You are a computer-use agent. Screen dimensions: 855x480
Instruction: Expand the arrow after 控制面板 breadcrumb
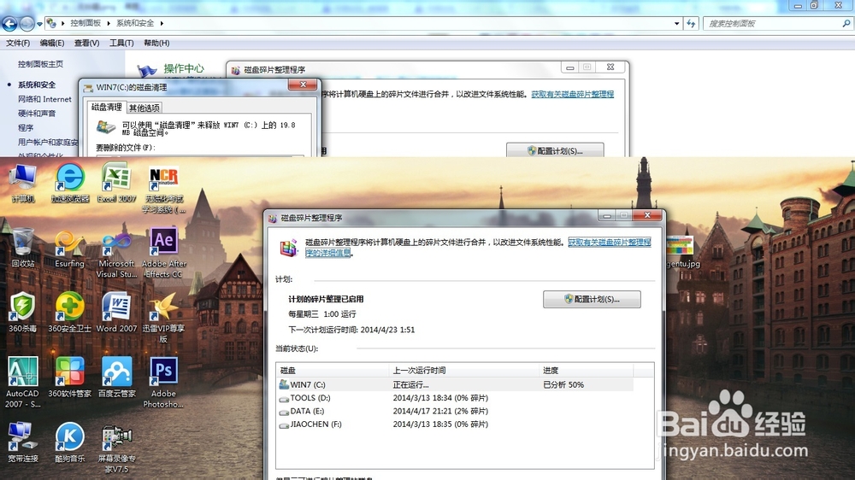coord(108,23)
